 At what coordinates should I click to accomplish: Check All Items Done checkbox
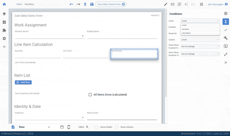[x=90, y=95]
